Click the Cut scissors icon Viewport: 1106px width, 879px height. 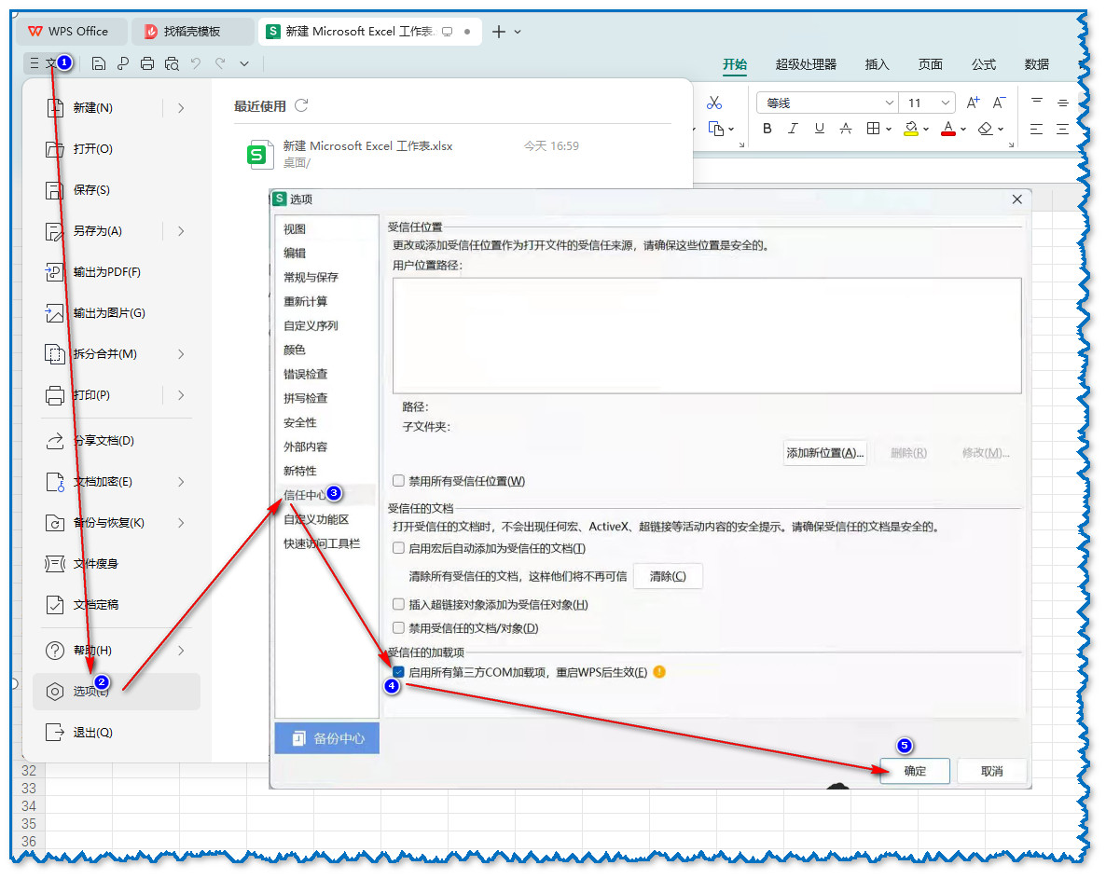coord(713,103)
